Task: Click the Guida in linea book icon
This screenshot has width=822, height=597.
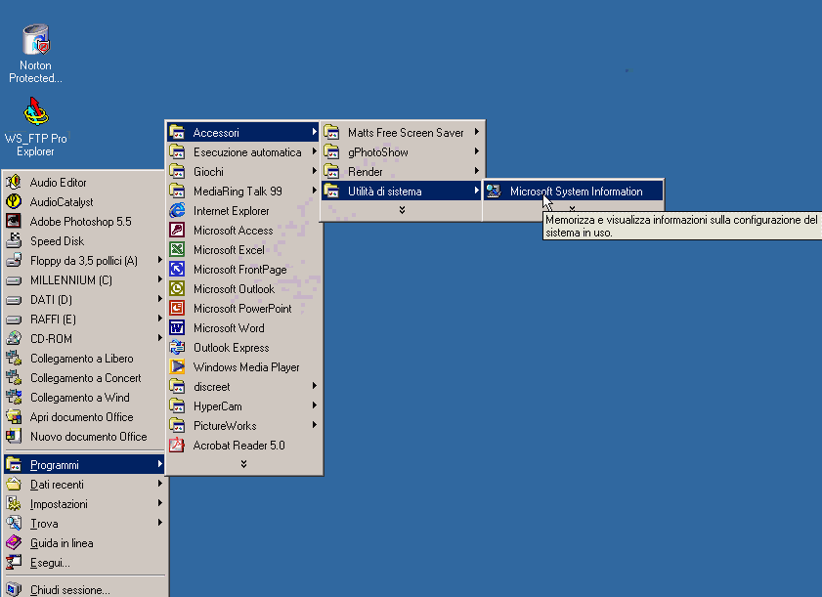Action: click(14, 543)
